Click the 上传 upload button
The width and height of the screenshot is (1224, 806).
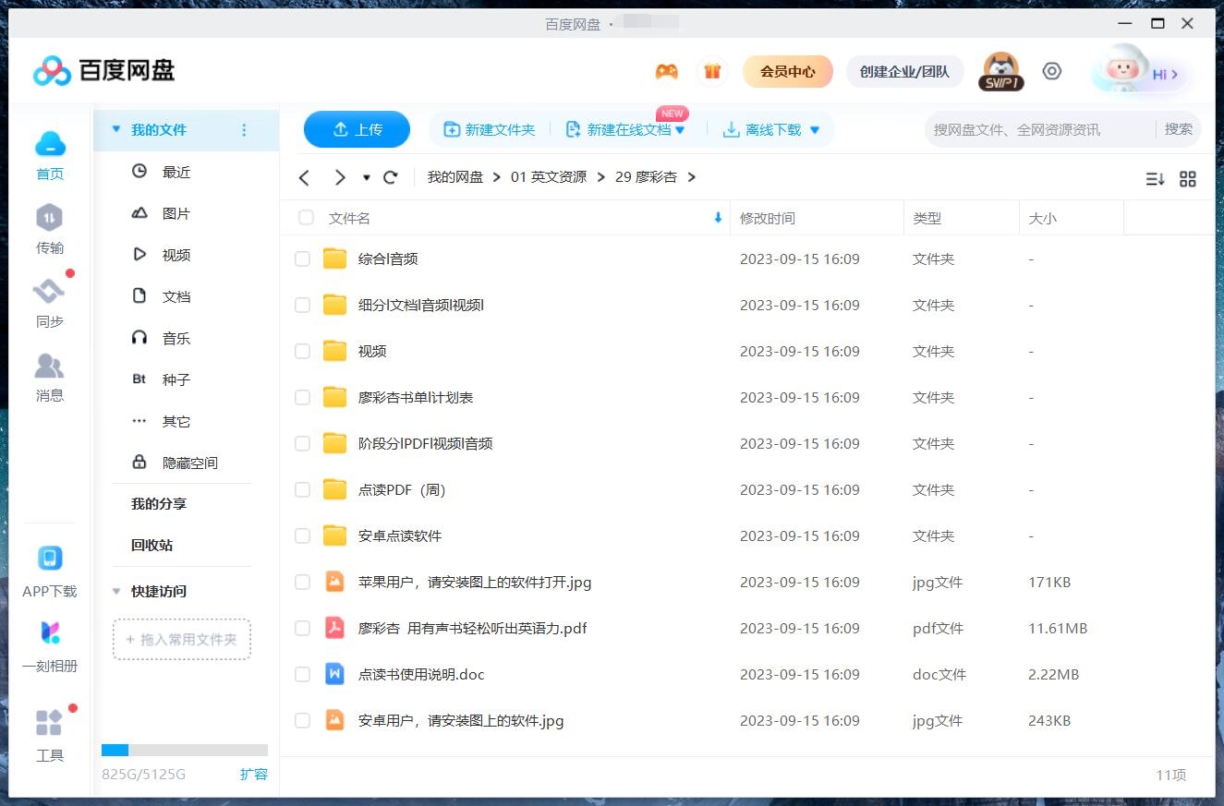357,129
